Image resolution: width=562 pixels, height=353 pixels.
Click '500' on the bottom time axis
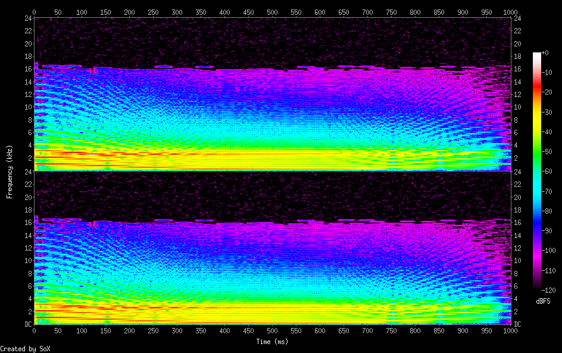[x=272, y=331]
